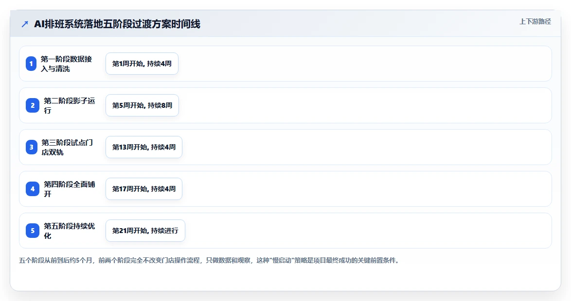Open the 上下游路径 label in the header
Viewport: 571px width, 301px height.
pyautogui.click(x=535, y=21)
